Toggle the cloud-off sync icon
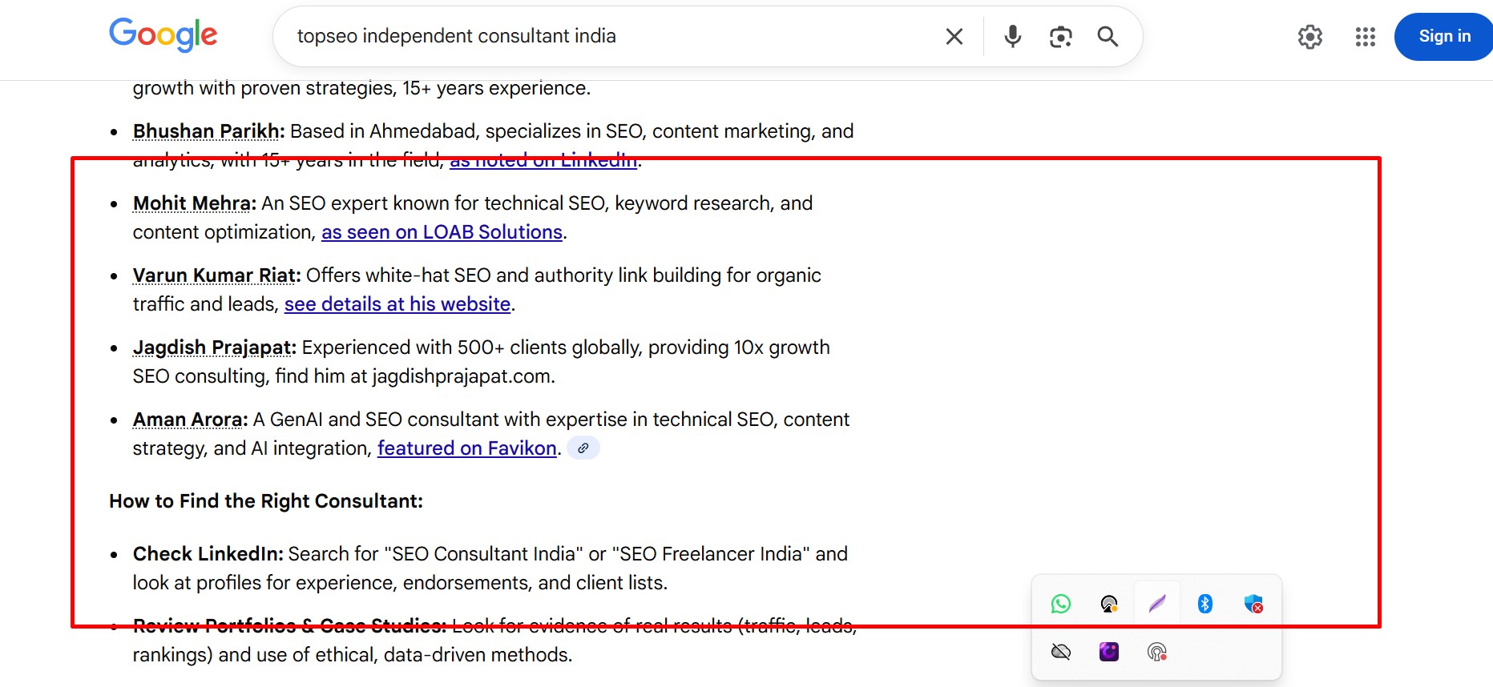1493x687 pixels. [1059, 651]
